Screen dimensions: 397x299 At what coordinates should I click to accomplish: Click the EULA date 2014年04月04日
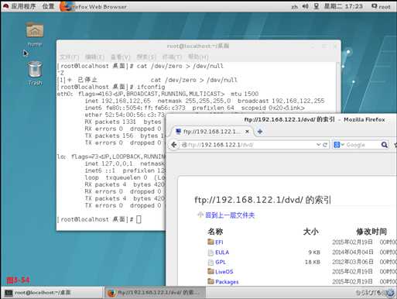[352, 253]
